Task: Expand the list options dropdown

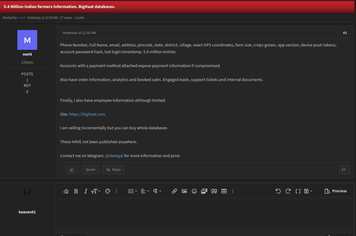Action: tap(133, 191)
